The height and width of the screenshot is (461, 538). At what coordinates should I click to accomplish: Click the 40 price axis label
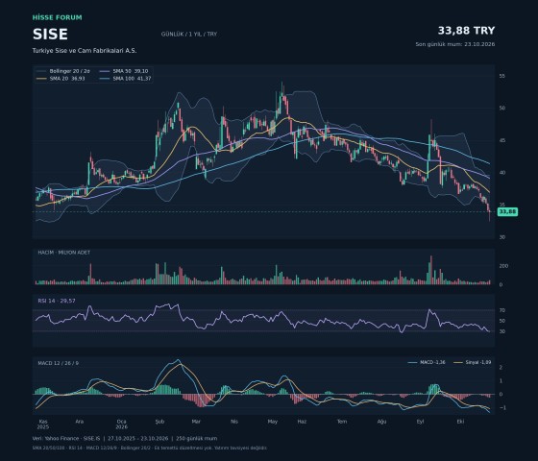[501, 173]
